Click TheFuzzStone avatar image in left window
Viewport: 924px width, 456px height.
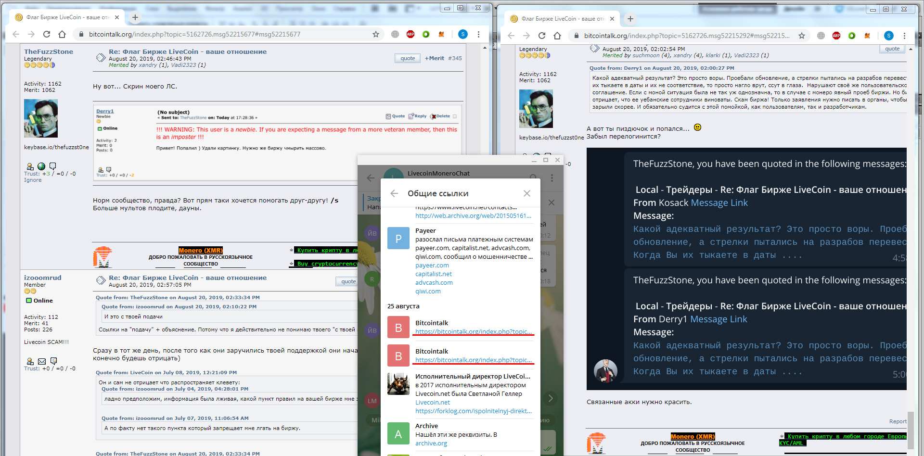click(41, 118)
